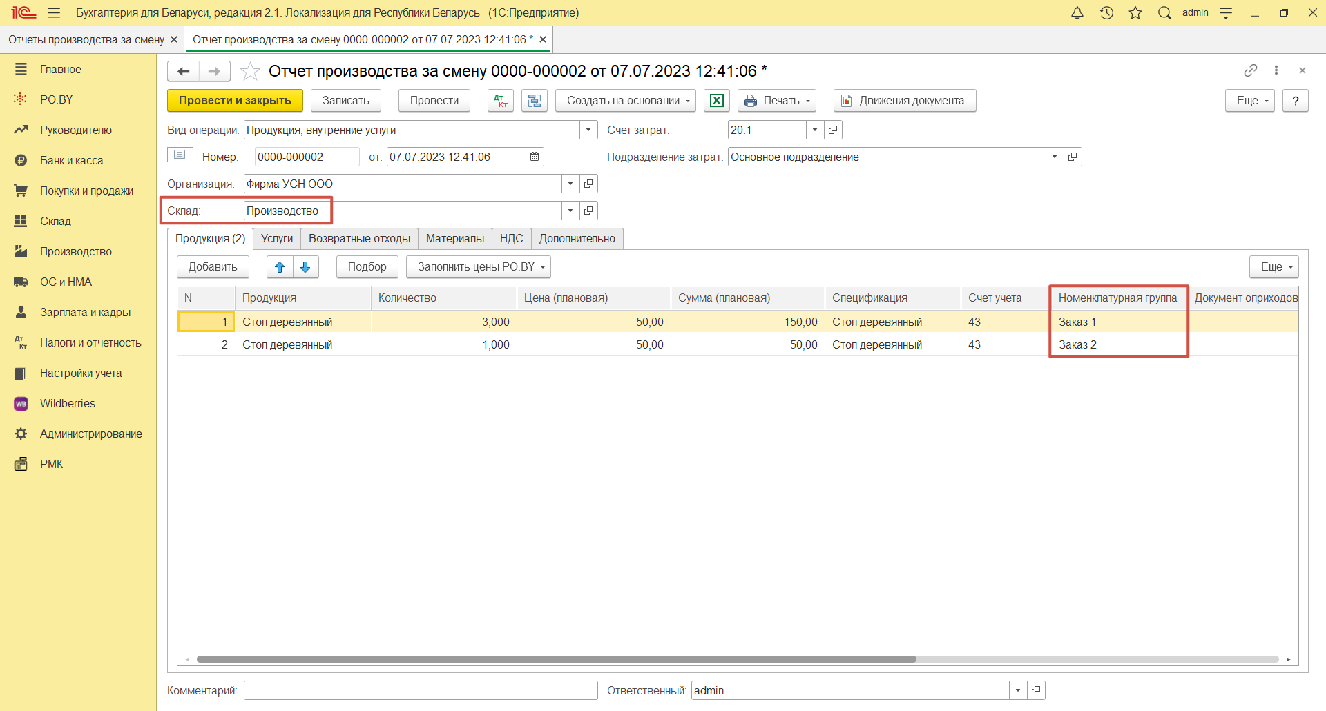The height and width of the screenshot is (711, 1326).
Task: Click the Провести button
Action: click(x=434, y=101)
